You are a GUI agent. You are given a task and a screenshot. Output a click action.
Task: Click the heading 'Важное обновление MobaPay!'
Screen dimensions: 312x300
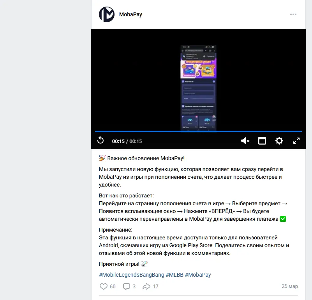point(146,158)
